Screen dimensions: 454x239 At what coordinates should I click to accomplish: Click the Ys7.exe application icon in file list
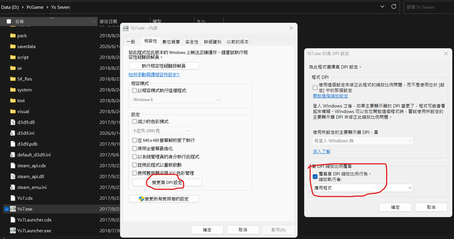coord(12,208)
